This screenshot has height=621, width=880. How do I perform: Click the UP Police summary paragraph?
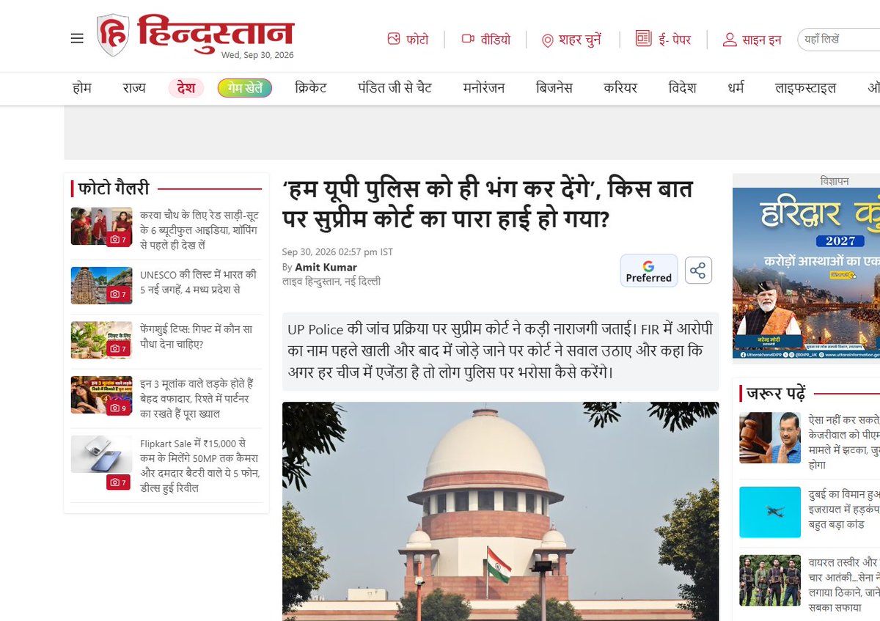(500, 351)
